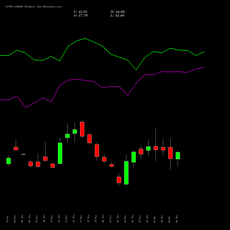Click the 21 Nov date label
The width and height of the screenshot is (230, 230).
pos(110,219)
